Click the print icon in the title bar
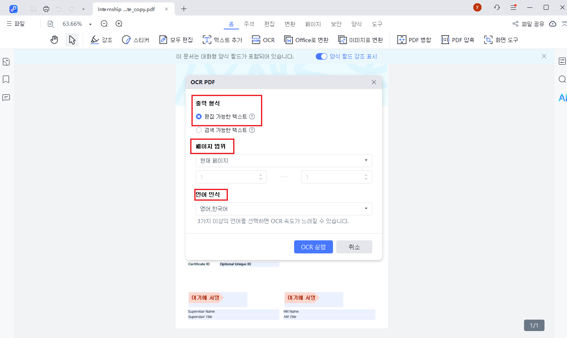 click(x=46, y=9)
